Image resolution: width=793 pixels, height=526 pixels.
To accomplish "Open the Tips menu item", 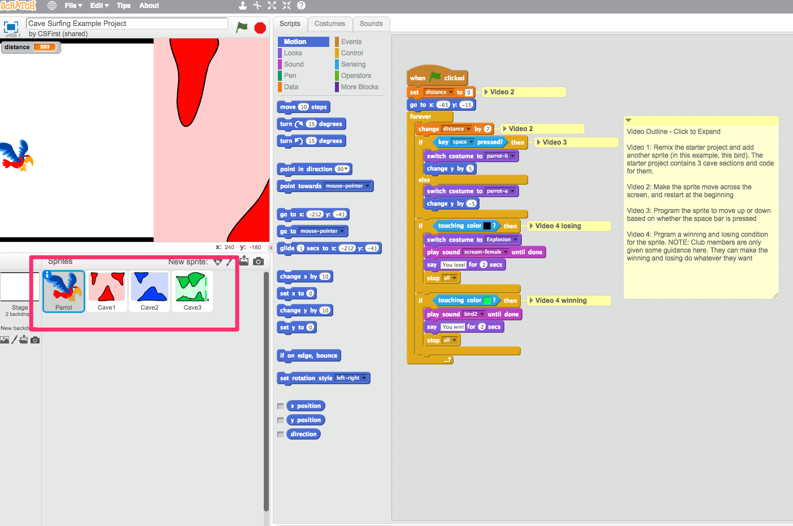I will [x=124, y=6].
